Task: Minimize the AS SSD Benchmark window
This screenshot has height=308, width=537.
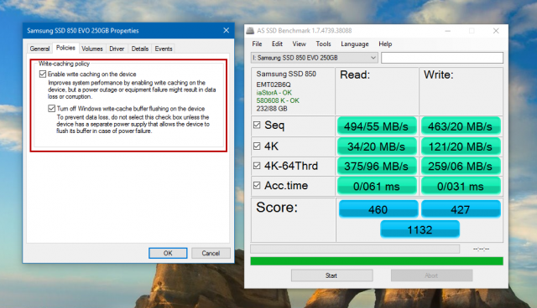Action: pos(447,31)
